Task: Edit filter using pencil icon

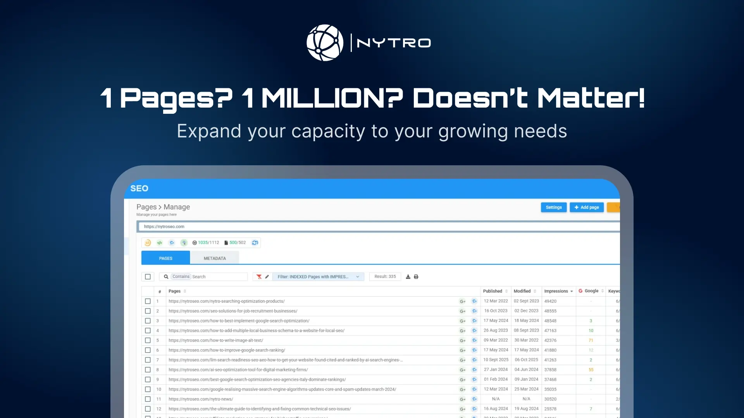Action: (x=267, y=277)
